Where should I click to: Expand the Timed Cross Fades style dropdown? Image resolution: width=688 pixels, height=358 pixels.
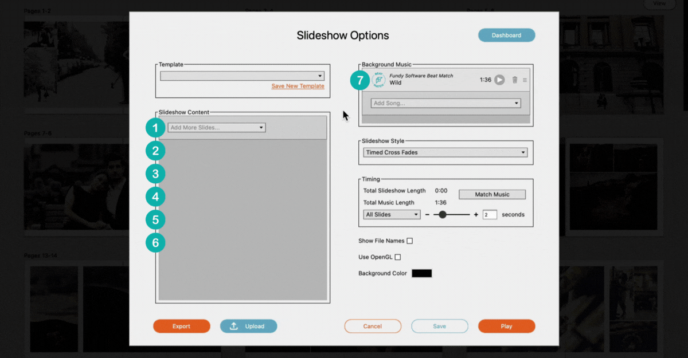coord(445,152)
